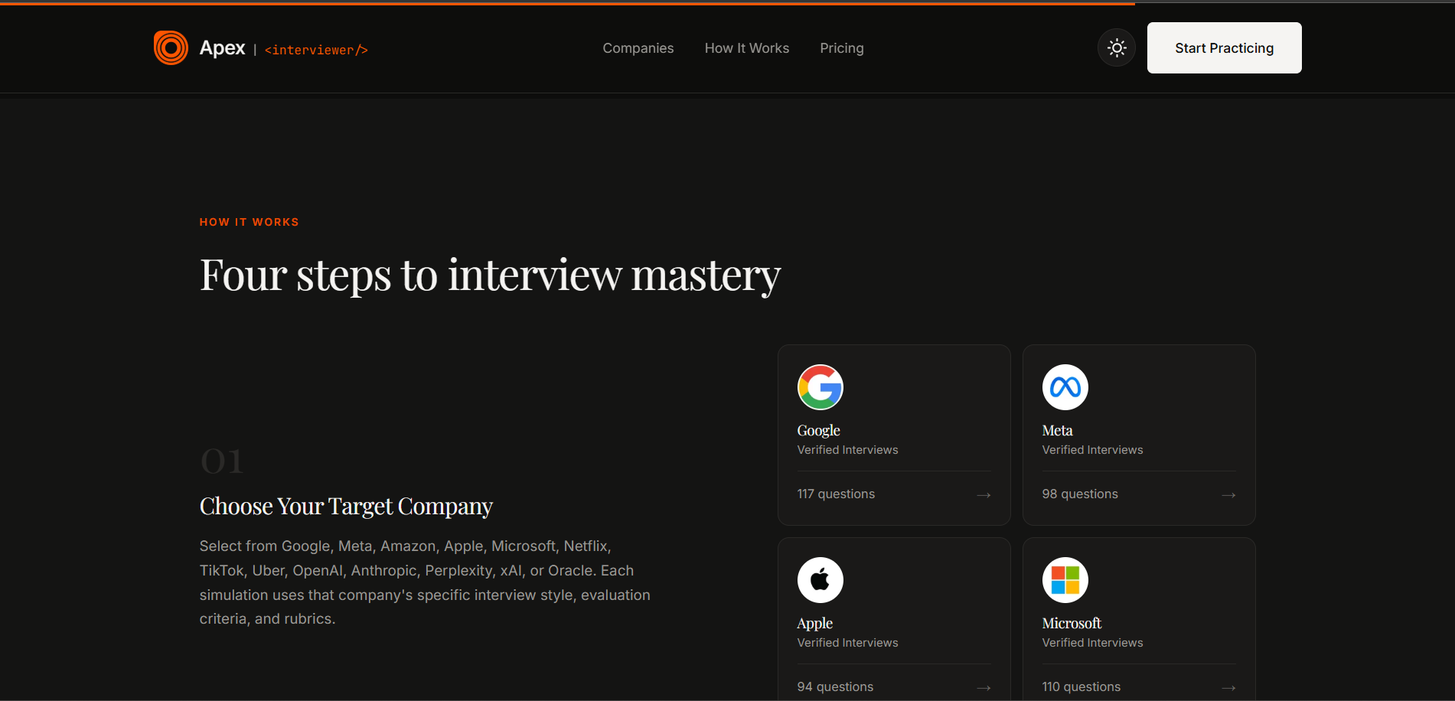Screen dimensions: 1455x701
Task: Click the Apex brand name text
Action: 222,48
